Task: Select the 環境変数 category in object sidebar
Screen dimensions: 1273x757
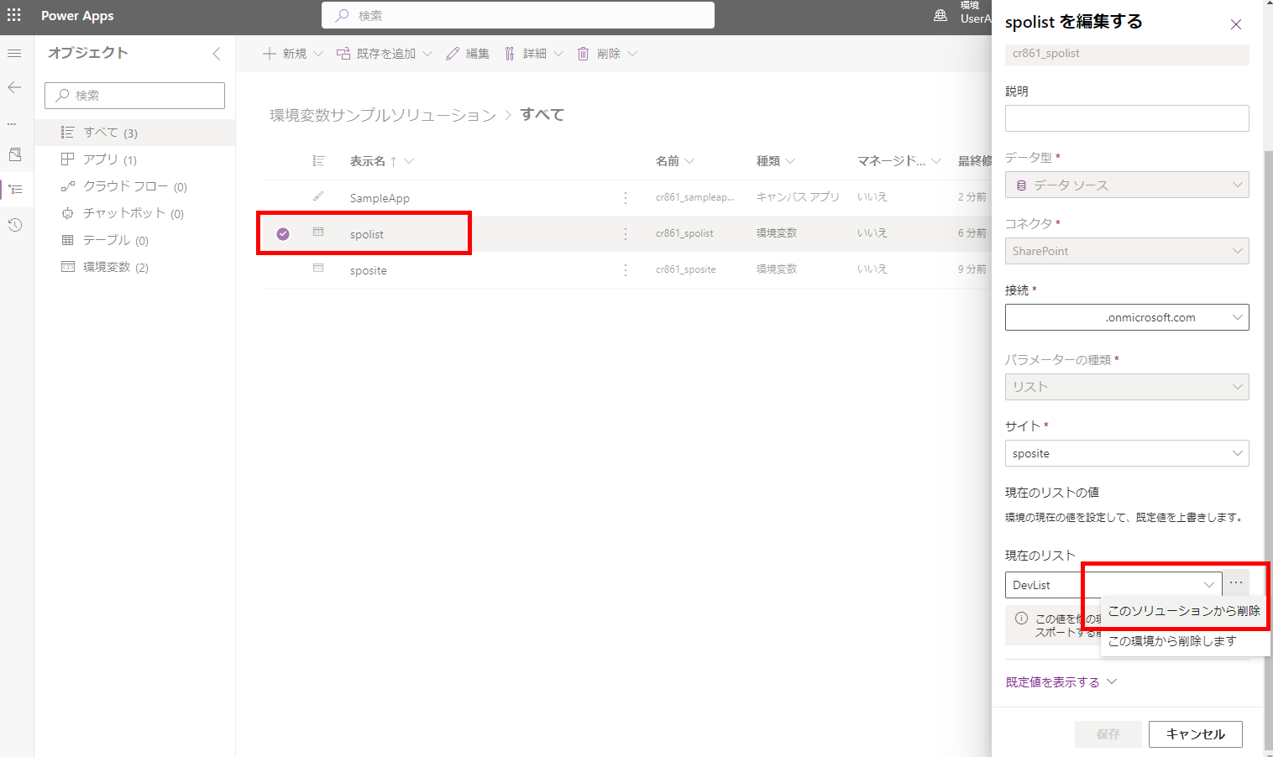Action: coord(113,266)
